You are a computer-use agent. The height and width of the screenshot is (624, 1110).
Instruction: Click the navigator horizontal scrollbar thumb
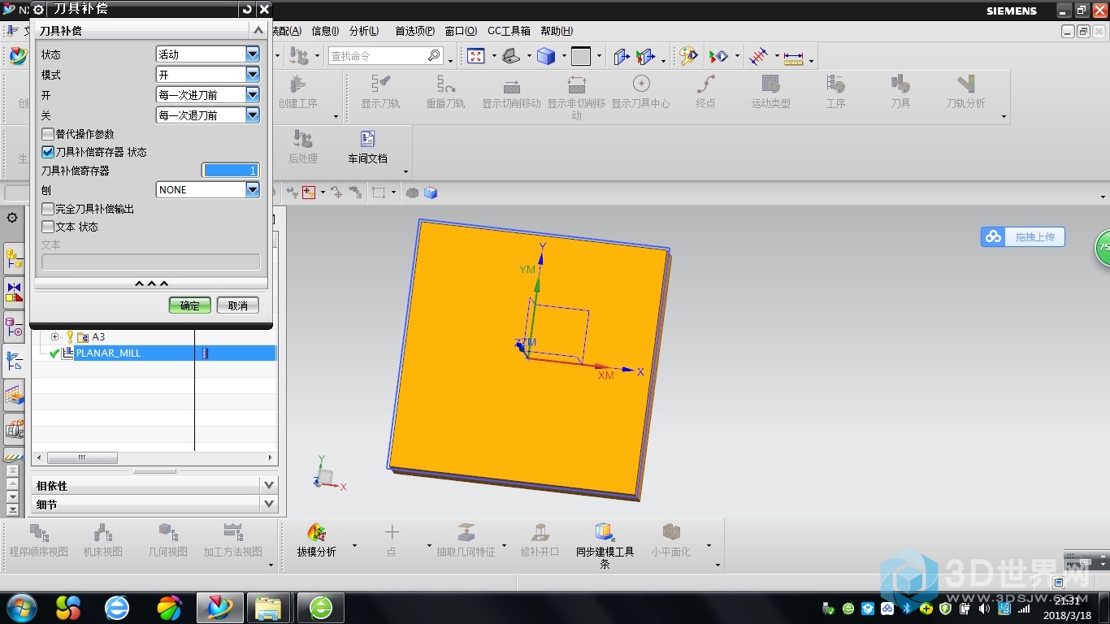pyautogui.click(x=81, y=458)
